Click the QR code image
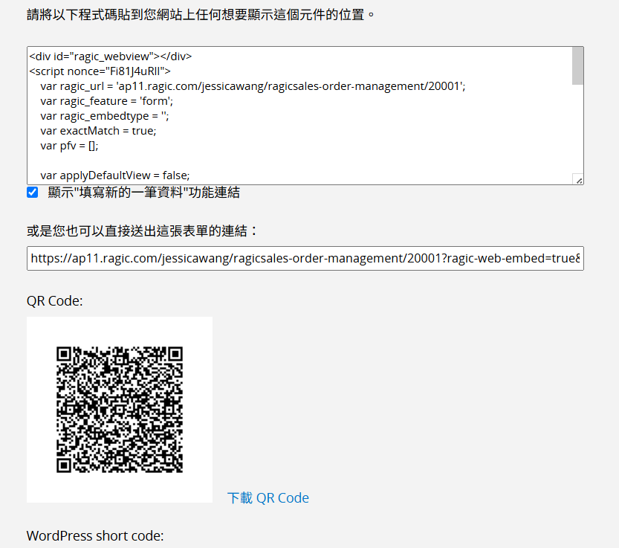The height and width of the screenshot is (548, 619). point(120,410)
